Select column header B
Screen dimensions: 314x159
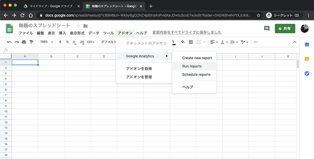point(51,57)
